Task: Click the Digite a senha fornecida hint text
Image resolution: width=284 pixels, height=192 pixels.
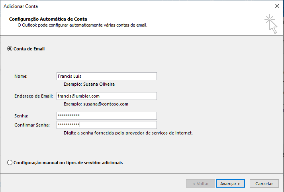Action: pos(128,133)
